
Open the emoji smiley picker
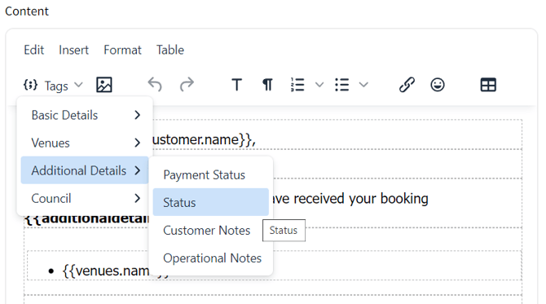click(x=438, y=85)
